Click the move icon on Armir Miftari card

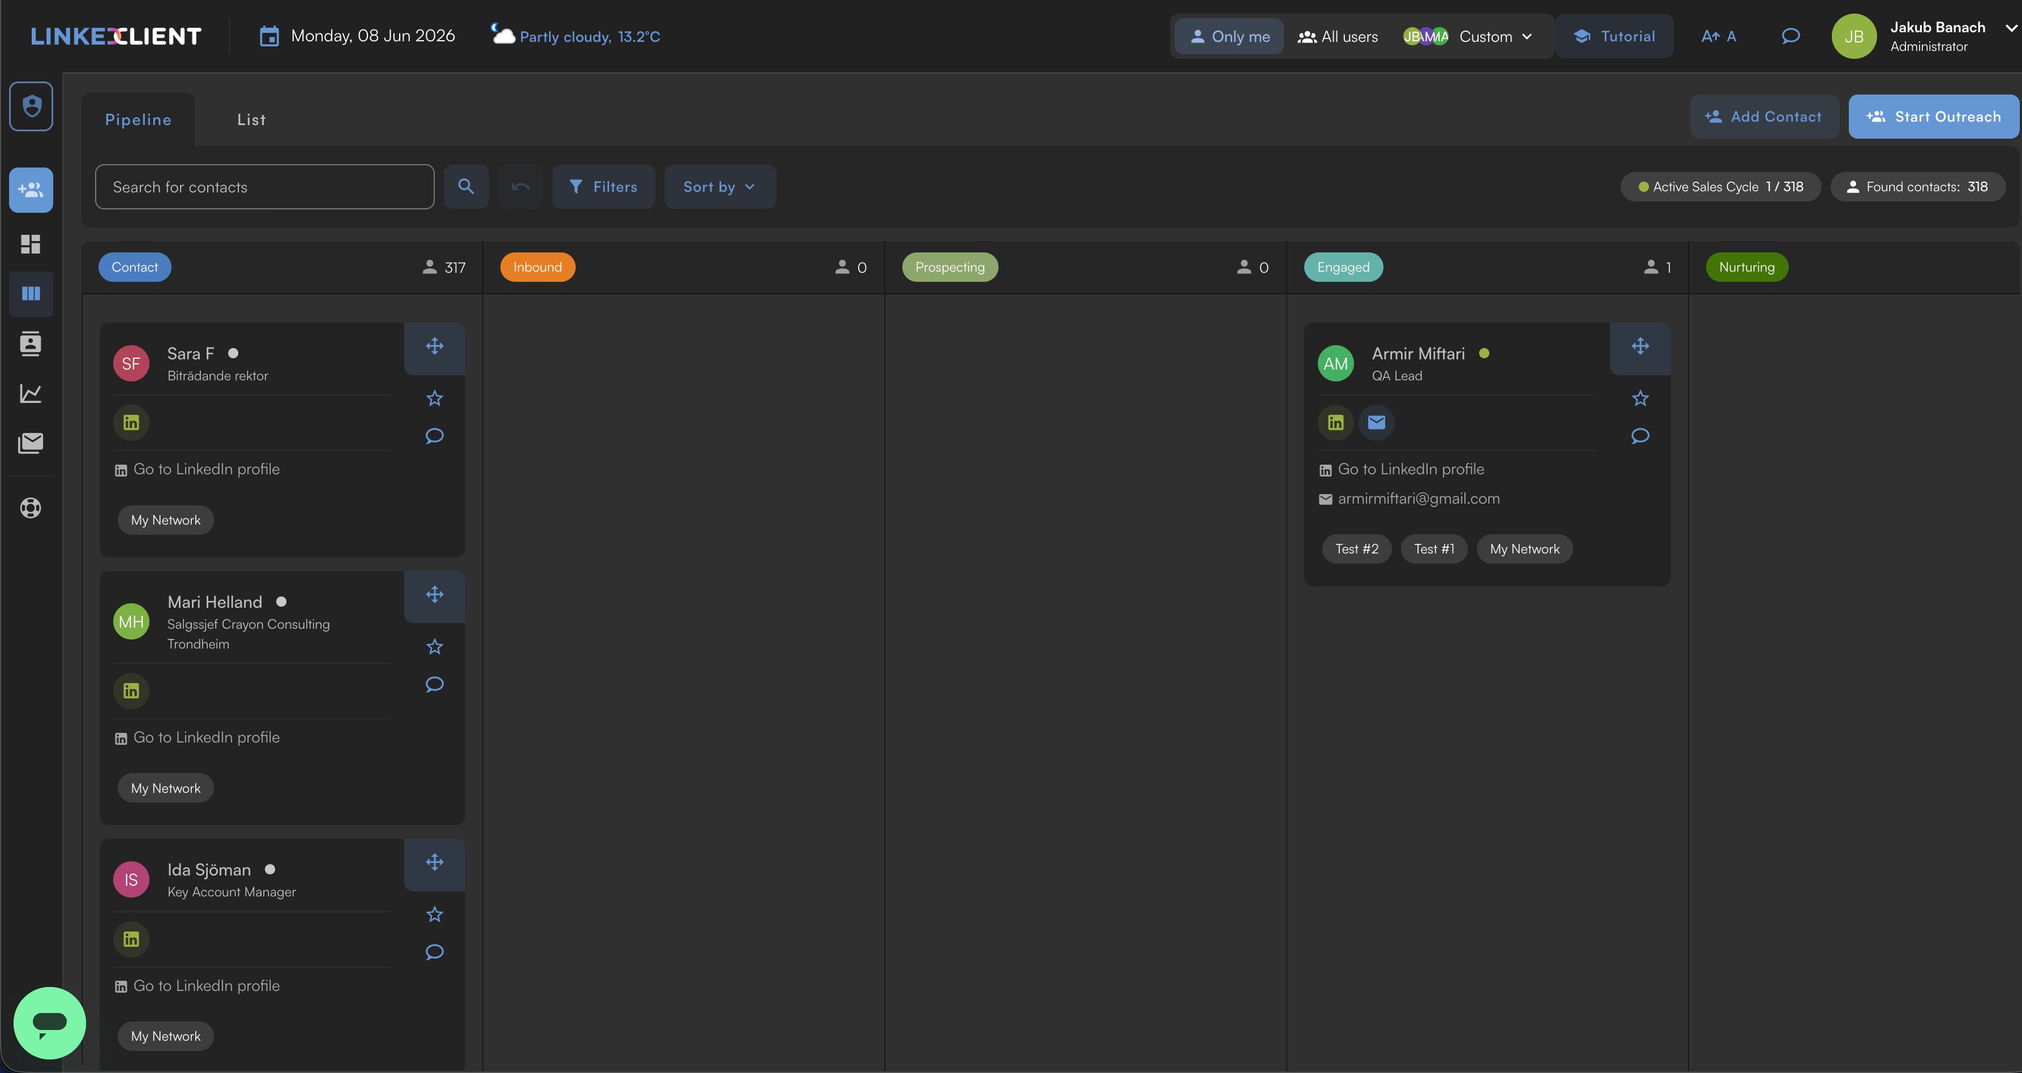tap(1640, 346)
